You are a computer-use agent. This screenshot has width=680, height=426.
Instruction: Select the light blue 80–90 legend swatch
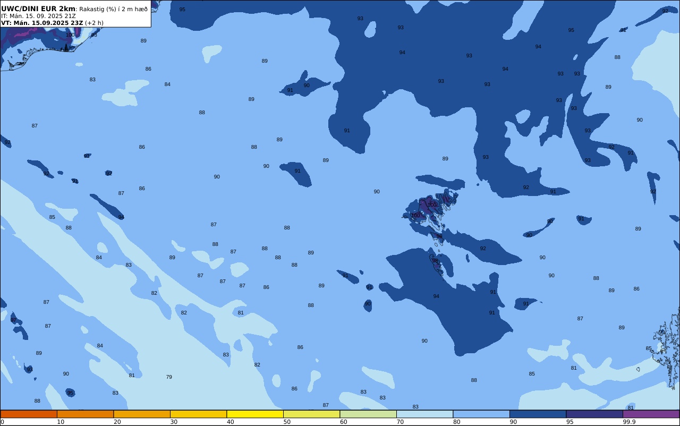point(481,414)
